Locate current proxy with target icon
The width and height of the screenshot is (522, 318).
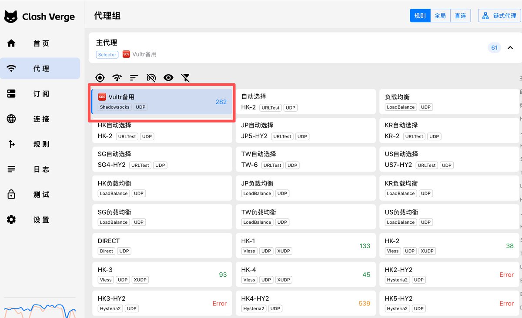100,78
